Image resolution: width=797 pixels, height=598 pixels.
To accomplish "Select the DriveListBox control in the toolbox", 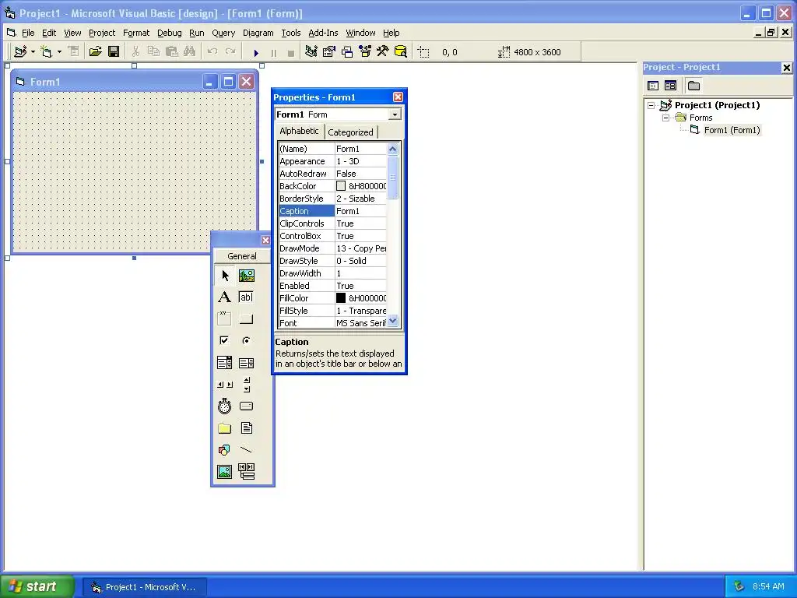I will pos(247,406).
